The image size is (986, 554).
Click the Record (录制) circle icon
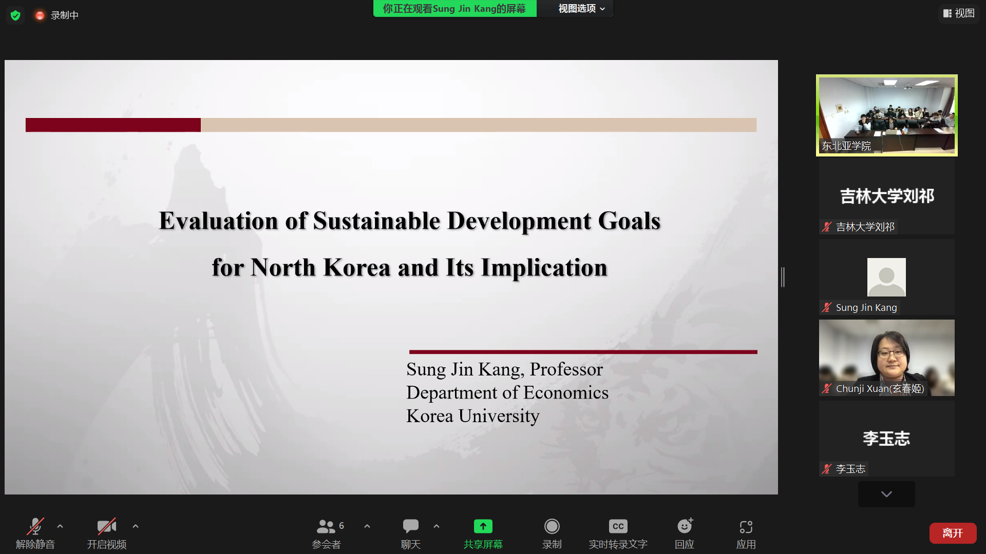click(552, 527)
